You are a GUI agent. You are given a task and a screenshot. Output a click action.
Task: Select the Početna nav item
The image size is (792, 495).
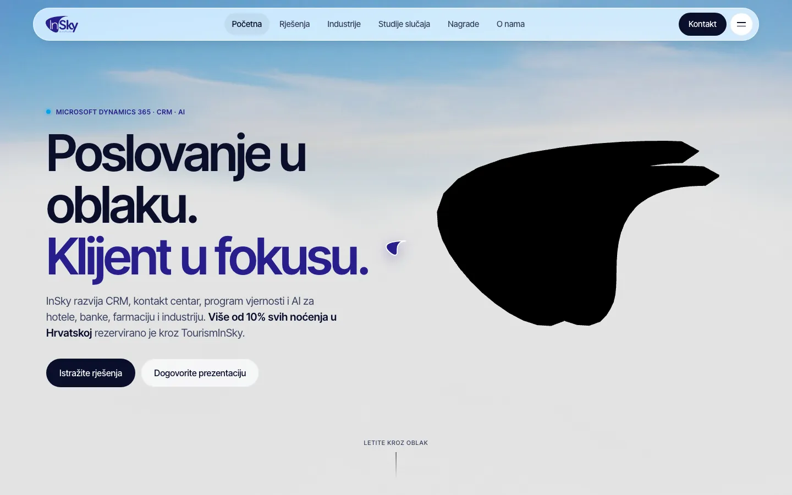pyautogui.click(x=247, y=24)
